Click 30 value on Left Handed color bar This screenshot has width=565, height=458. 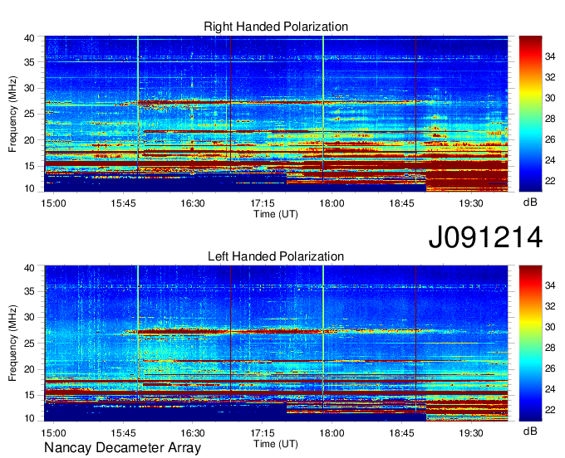click(x=550, y=328)
